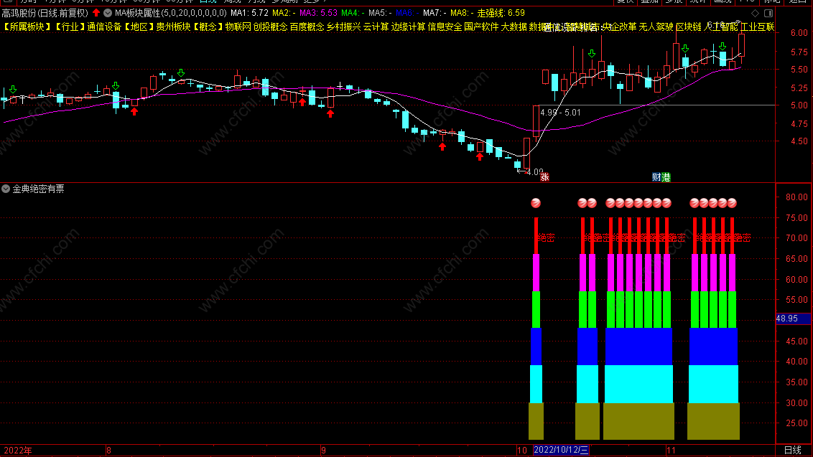Image resolution: width=813 pixels, height=457 pixels.
Task: Click the 金典绝密有票 indicator title
Action: pyautogui.click(x=38, y=189)
